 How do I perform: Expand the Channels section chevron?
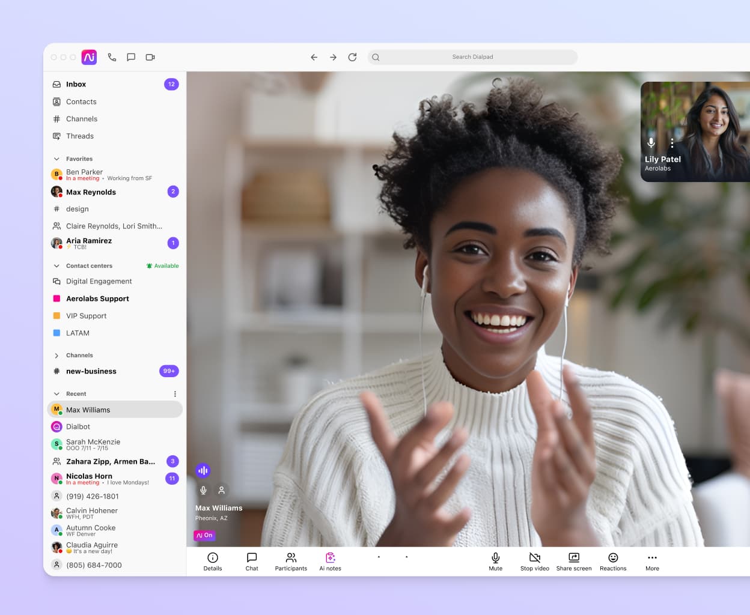tap(56, 356)
